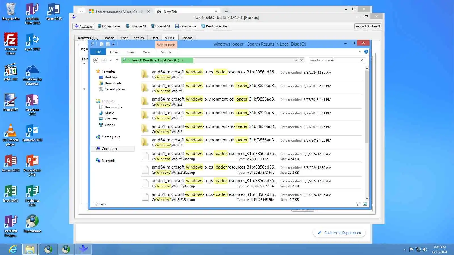Image resolution: width=454 pixels, height=255 pixels.
Task: Open the Explorer File tab
Action: [x=98, y=52]
